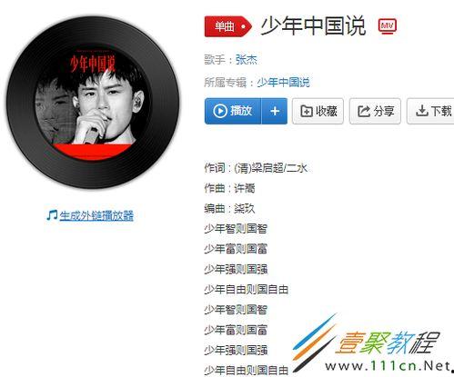Click the music note icon beside 生成外链播放器

point(52,215)
